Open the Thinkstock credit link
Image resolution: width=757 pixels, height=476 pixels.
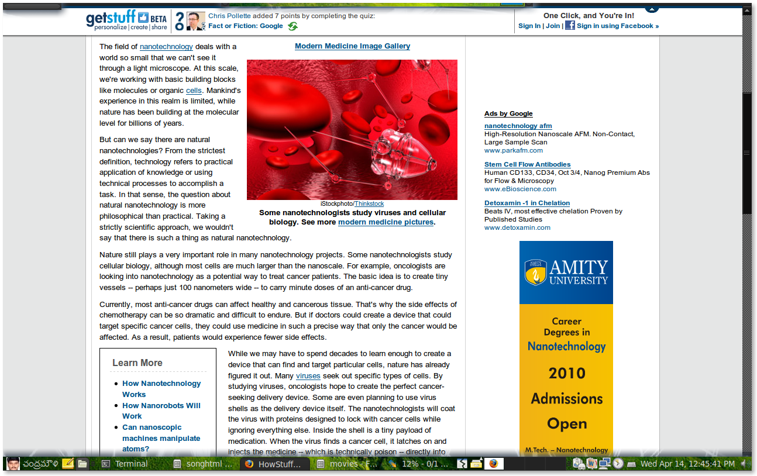pos(369,203)
